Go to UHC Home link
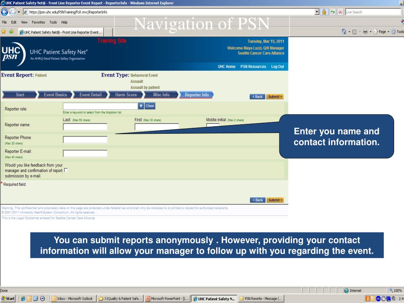Screen dimensions: 404x303 [226, 66]
